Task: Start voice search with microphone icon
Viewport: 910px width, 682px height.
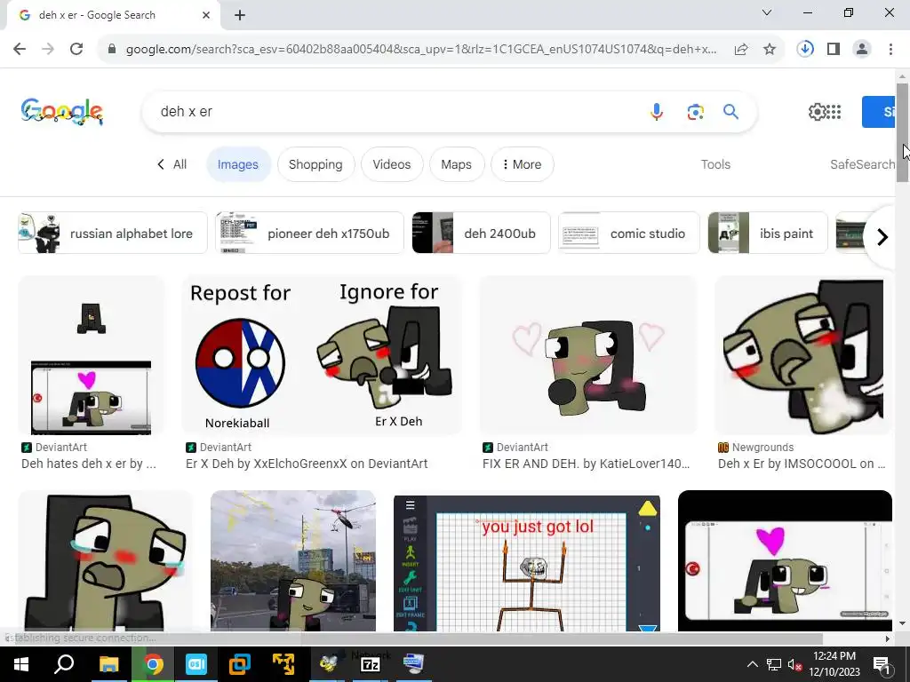Action: (657, 111)
